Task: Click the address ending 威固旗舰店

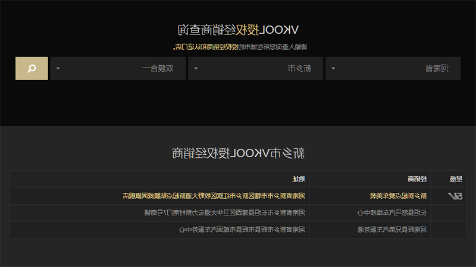Action: pos(214,196)
